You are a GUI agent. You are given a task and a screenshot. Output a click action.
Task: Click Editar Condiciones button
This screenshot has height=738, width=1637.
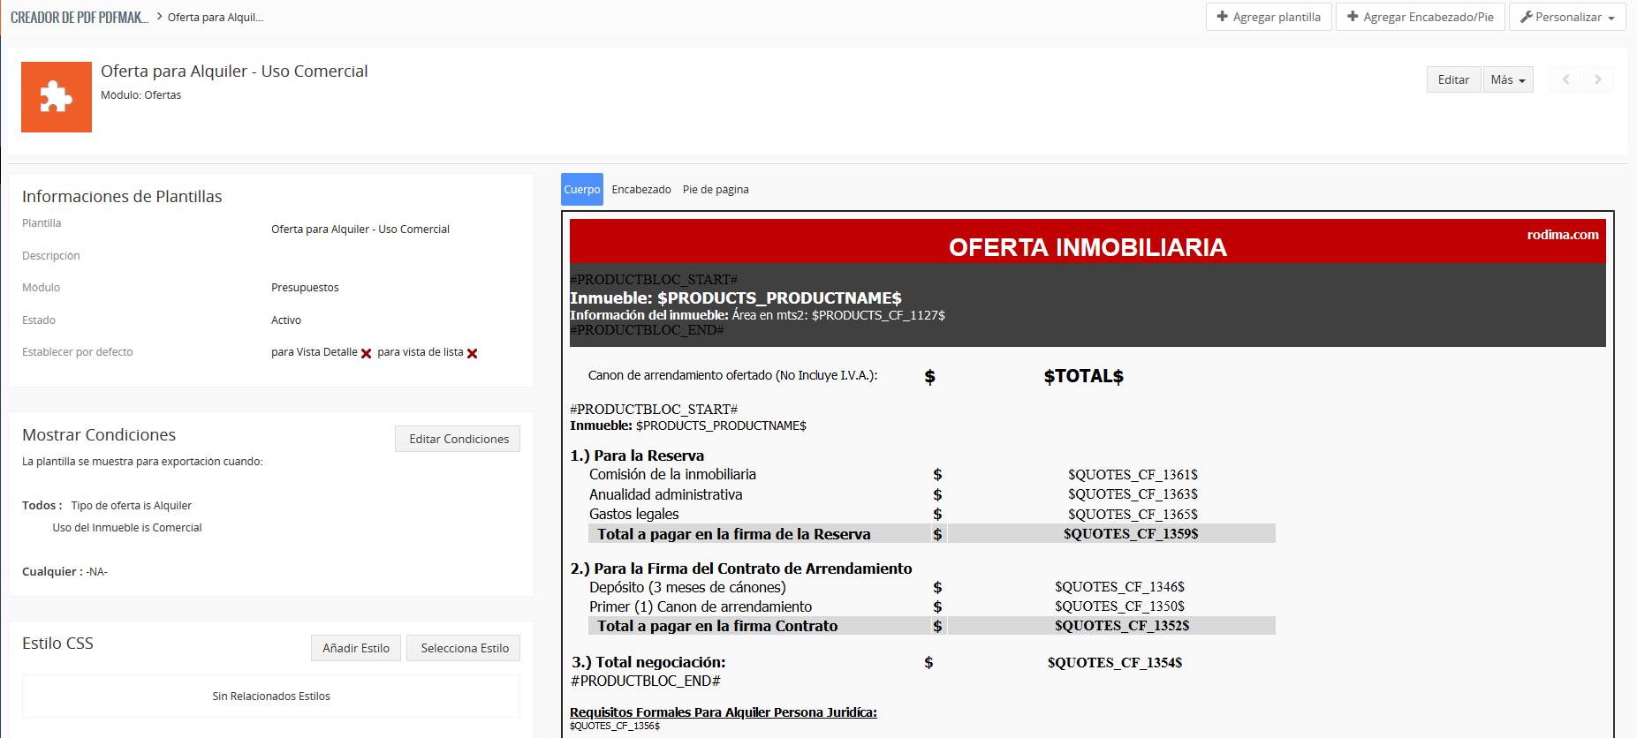(x=458, y=439)
